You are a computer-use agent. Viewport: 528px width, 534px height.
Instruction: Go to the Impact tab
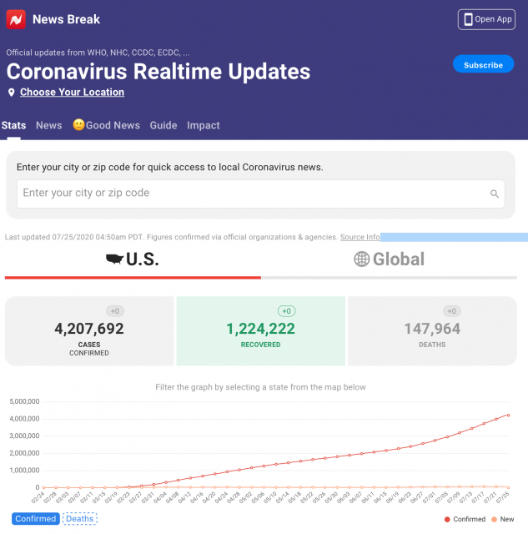point(204,125)
